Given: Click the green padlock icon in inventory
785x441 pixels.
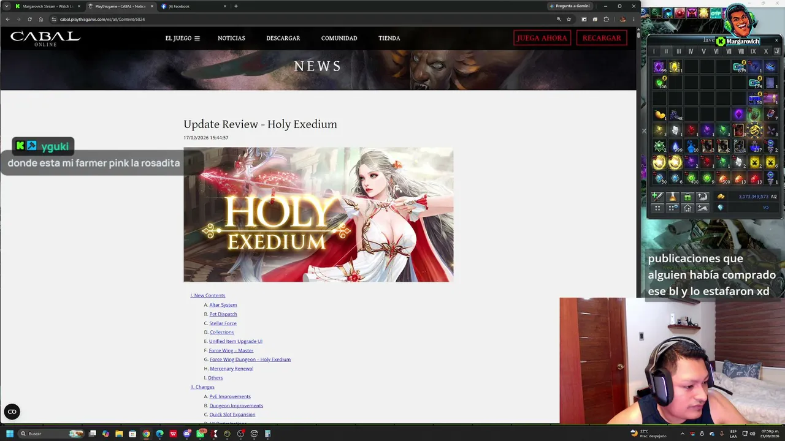Looking at the screenshot, I should pyautogui.click(x=687, y=197).
